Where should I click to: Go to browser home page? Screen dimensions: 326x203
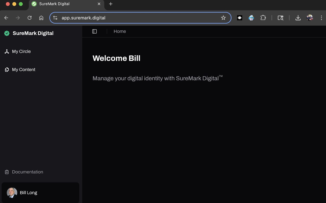tap(41, 18)
